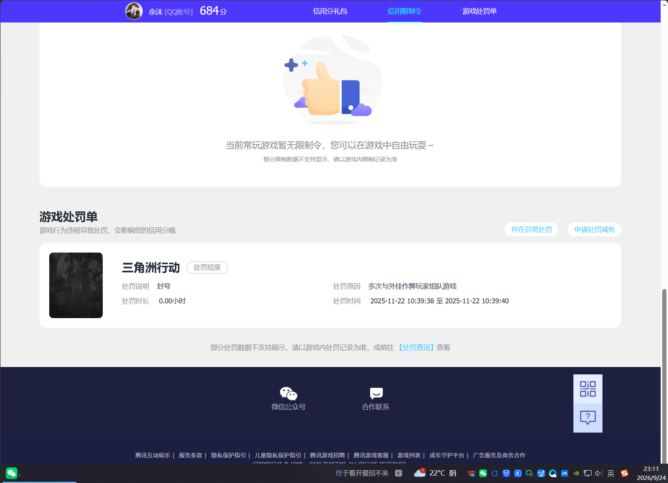
Task: Click the blue shield tray icon
Action: (506, 473)
